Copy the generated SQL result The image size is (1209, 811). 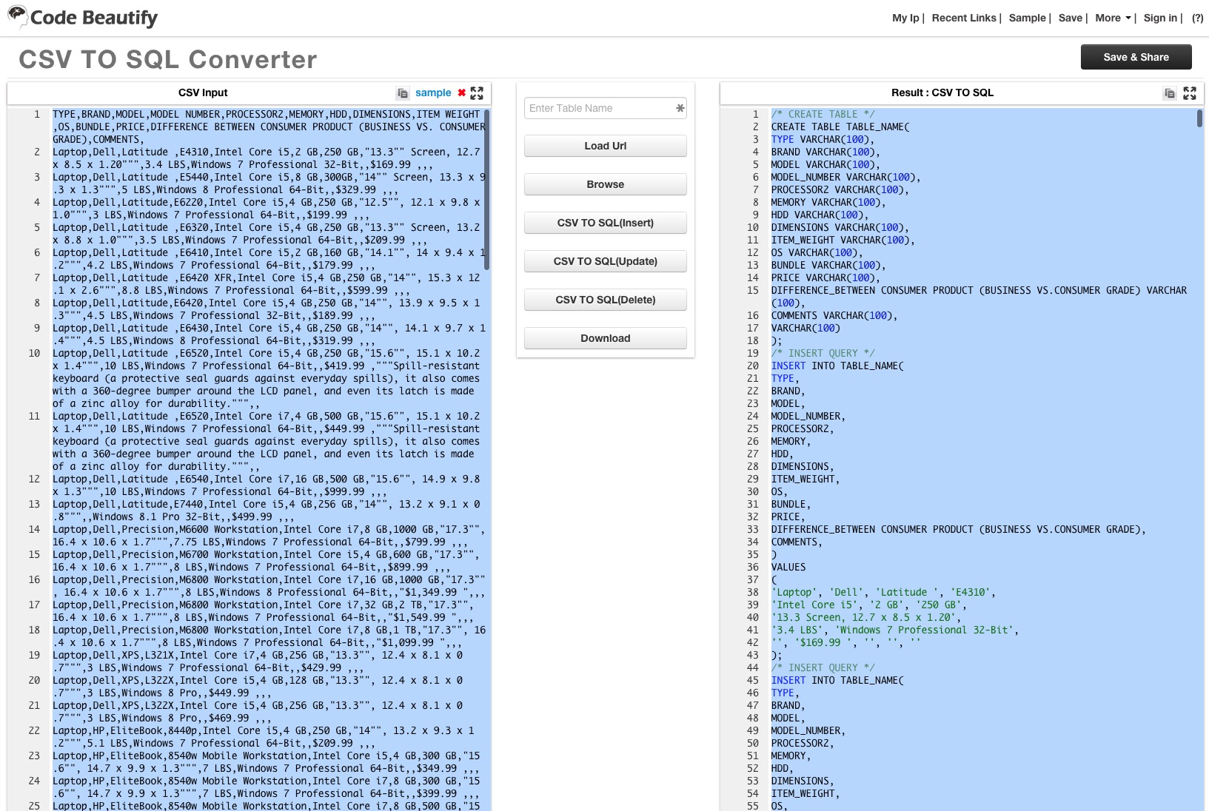point(1168,92)
